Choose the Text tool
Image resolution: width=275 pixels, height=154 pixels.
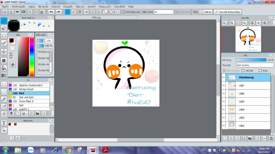point(4,123)
